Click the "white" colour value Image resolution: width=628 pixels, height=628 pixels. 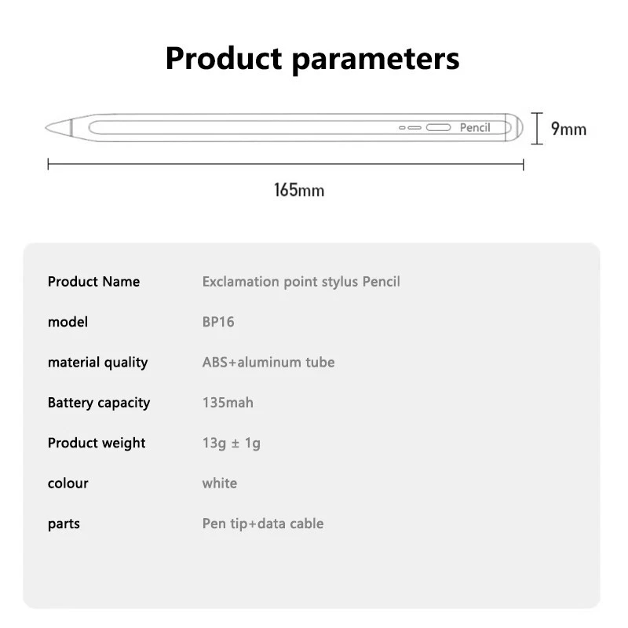pos(219,483)
